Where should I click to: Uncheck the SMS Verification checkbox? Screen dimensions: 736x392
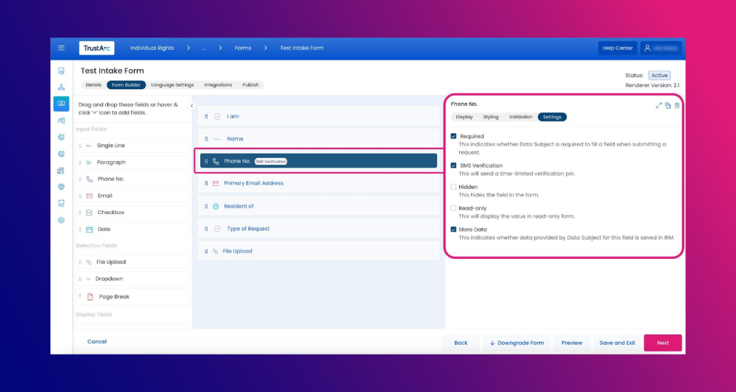pos(453,165)
